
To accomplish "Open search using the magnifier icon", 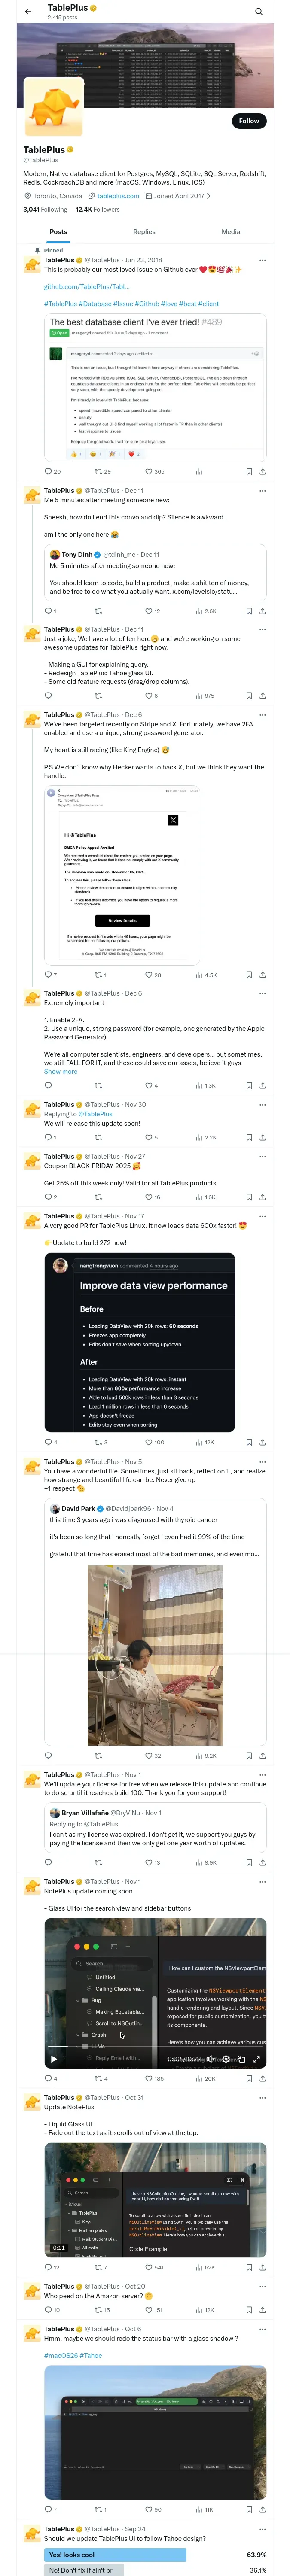I will pyautogui.click(x=258, y=12).
